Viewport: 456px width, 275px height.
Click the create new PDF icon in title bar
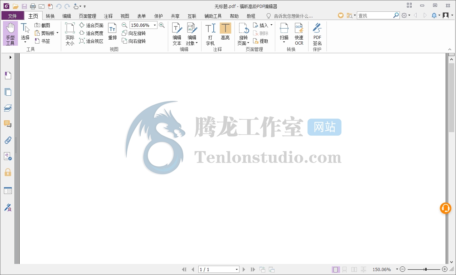50,6
